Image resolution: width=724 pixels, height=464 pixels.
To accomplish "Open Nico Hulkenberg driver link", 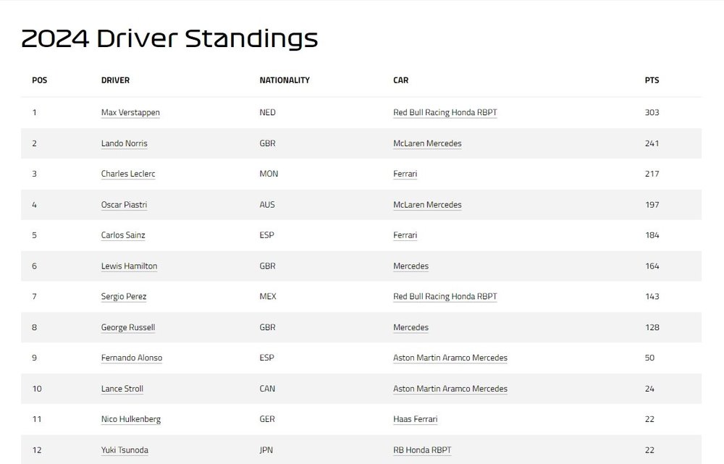I will (x=130, y=419).
